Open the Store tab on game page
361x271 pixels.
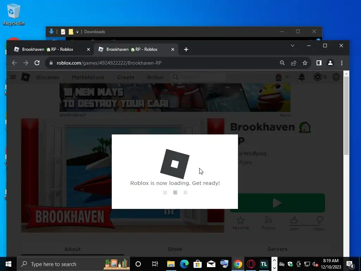[175, 249]
